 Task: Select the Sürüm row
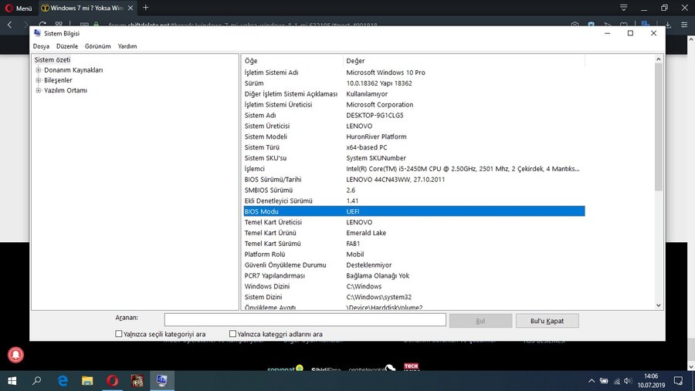pyautogui.click(x=414, y=83)
